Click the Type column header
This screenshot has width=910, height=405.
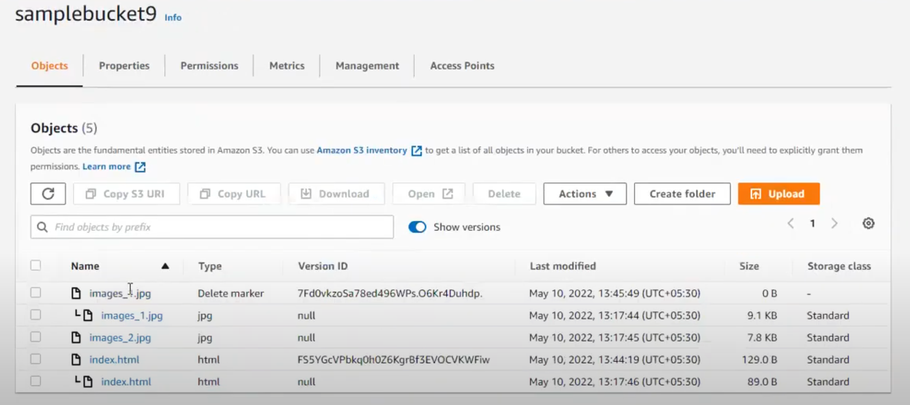210,266
